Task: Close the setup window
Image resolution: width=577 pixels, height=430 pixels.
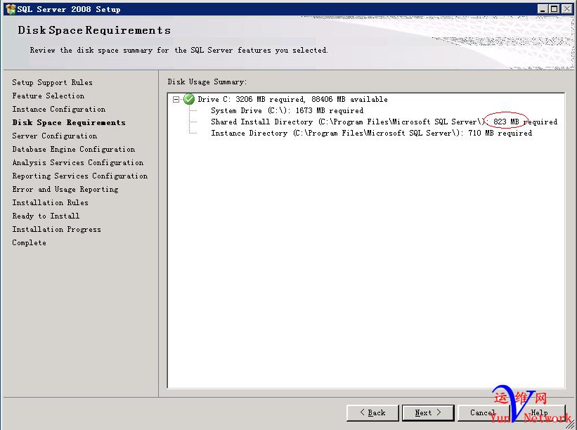Action: tap(567, 9)
